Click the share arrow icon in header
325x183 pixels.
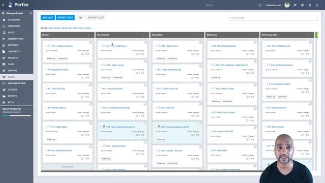295,5
